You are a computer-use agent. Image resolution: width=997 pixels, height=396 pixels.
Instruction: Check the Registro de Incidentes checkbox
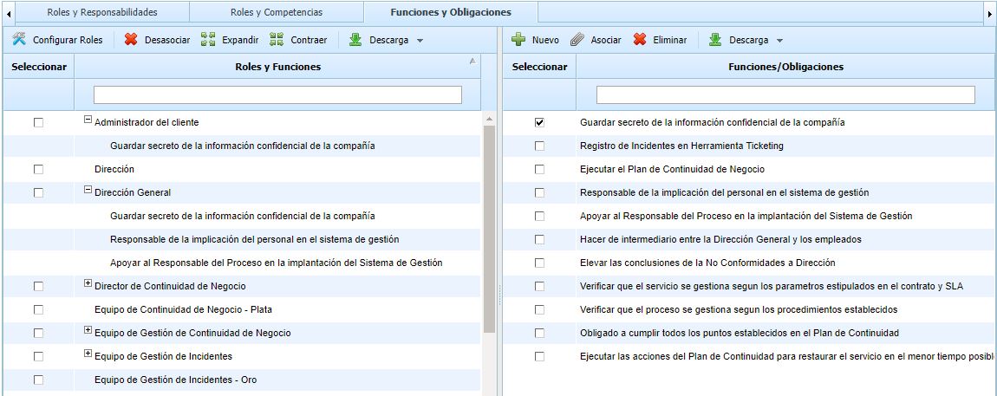539,146
